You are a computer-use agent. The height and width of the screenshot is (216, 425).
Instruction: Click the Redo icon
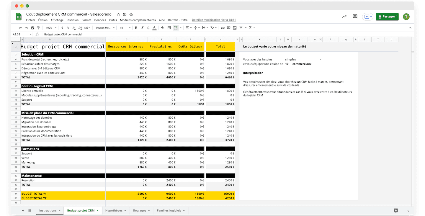coord(27,28)
